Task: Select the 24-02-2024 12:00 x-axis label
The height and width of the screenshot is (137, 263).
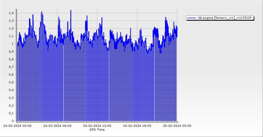Action: coord(97,126)
